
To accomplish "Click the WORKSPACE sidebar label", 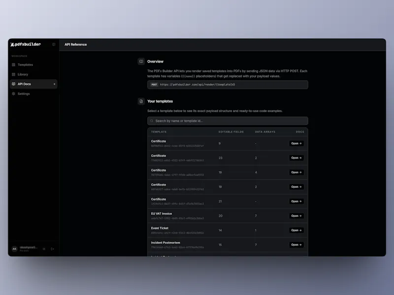I will [x=19, y=56].
